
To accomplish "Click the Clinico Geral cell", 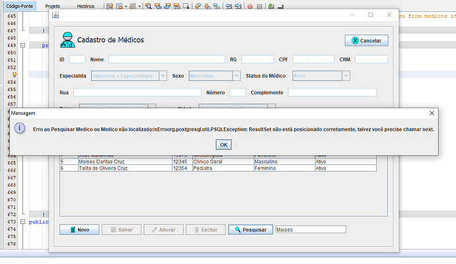I will 223,162.
